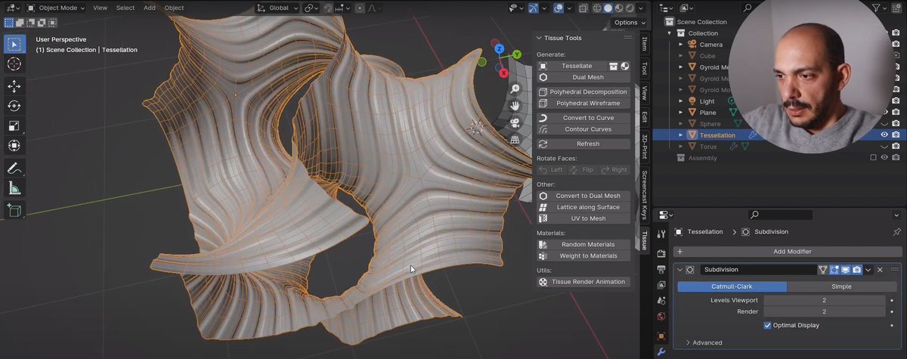
Task: Expand the Camera item in outliner
Action: pyautogui.click(x=680, y=45)
